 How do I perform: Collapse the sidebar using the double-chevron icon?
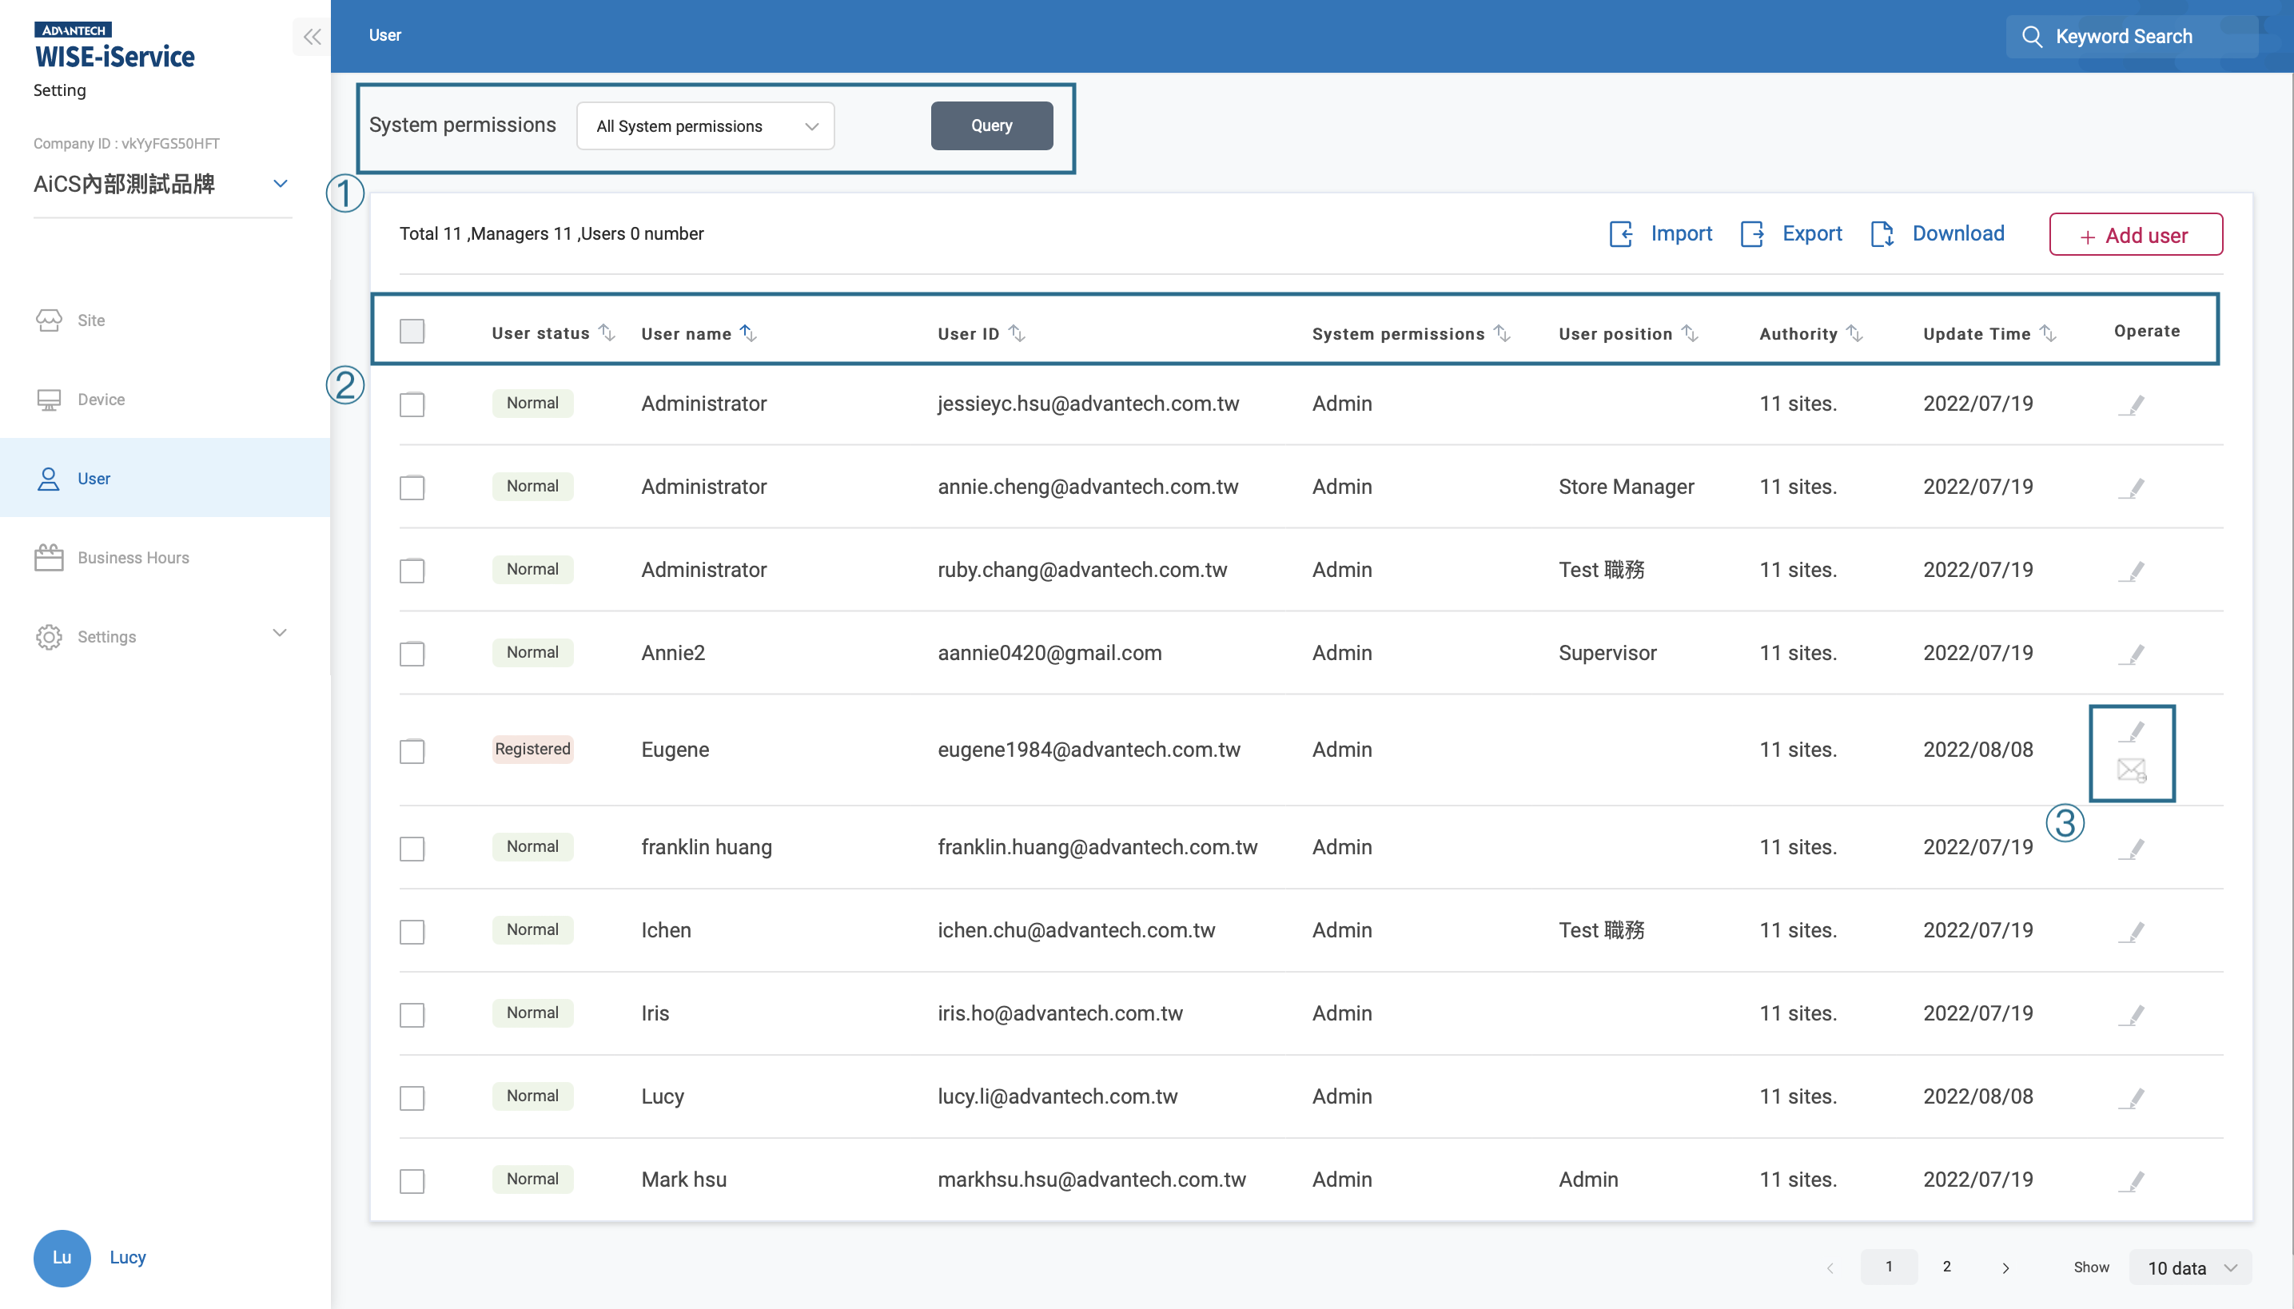[312, 36]
